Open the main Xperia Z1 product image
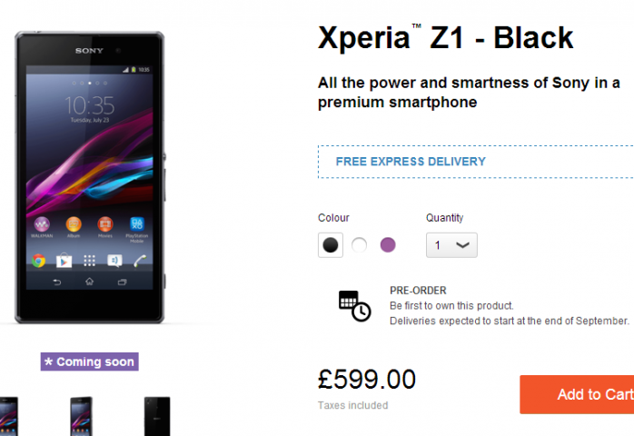The image size is (634, 436). (90, 177)
